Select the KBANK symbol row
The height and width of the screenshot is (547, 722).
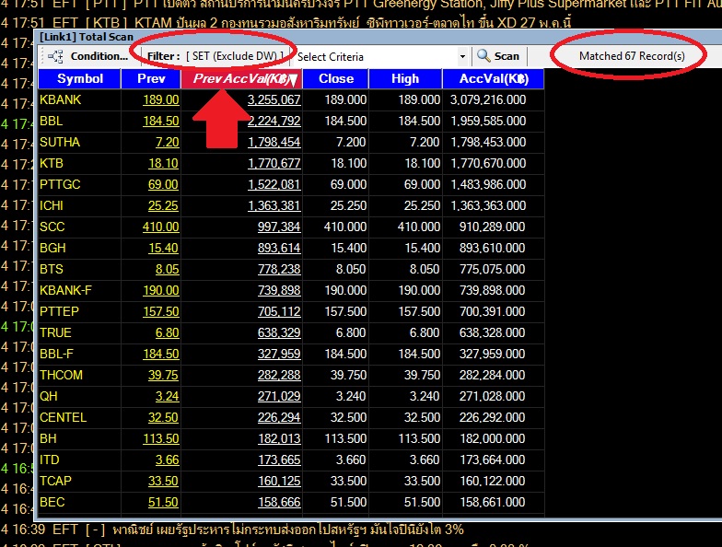click(291, 99)
